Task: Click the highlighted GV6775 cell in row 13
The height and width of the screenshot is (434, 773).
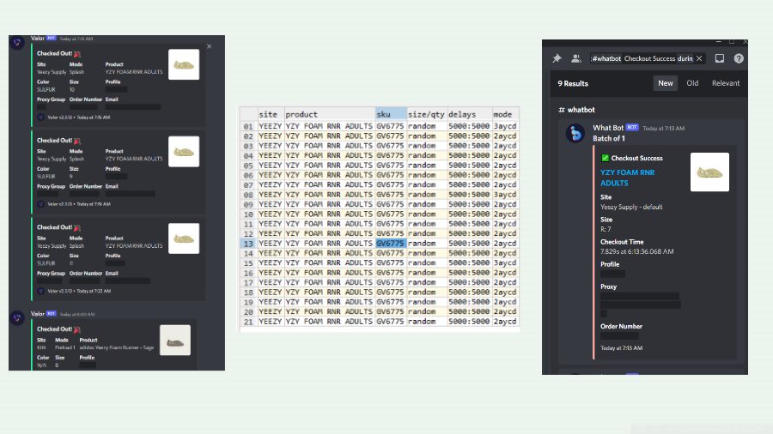Action: tap(391, 243)
